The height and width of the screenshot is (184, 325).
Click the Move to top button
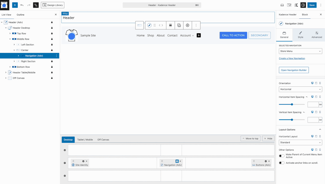250,138
